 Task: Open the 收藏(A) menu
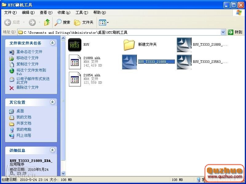64,13
